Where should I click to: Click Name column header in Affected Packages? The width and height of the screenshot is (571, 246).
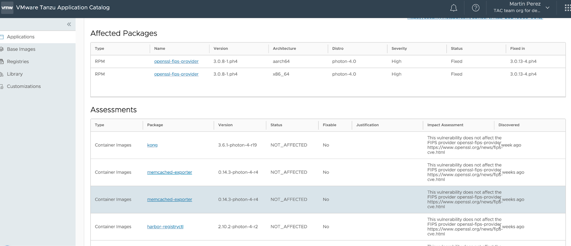click(160, 48)
